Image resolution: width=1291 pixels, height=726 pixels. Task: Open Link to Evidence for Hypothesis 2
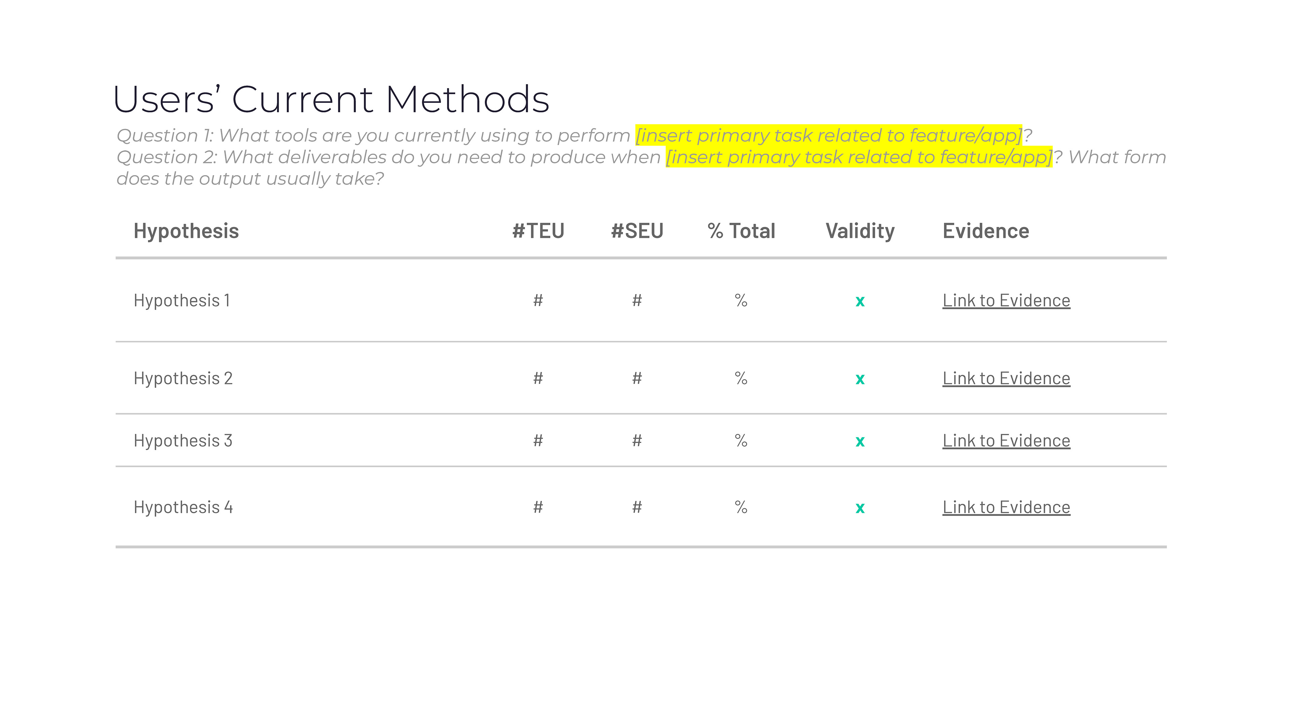click(x=1006, y=378)
